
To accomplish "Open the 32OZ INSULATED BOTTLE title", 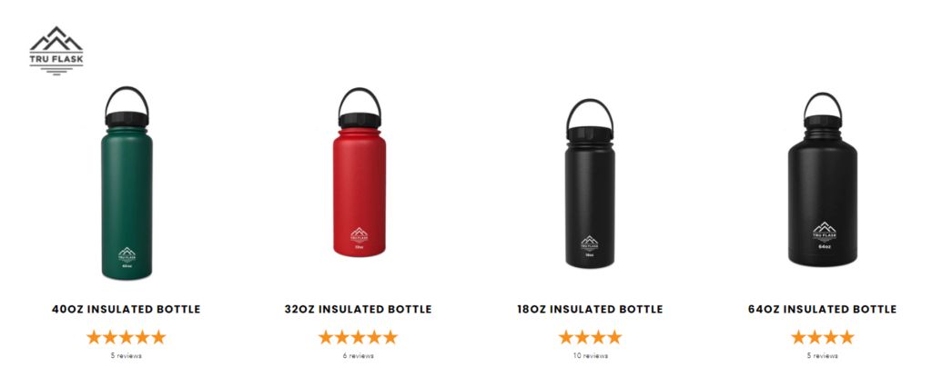I will tap(358, 309).
